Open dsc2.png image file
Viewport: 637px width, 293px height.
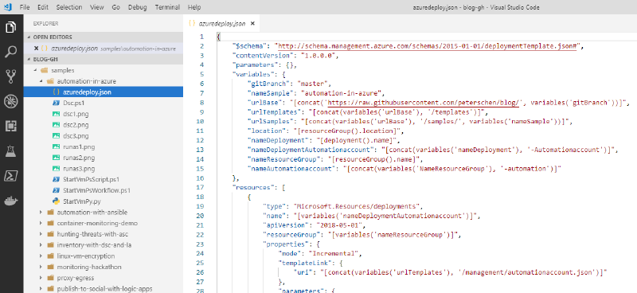(x=104, y=125)
